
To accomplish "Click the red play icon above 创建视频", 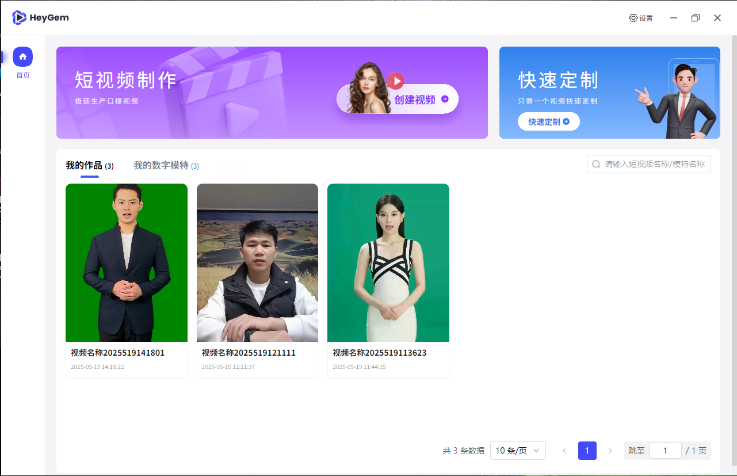I will point(395,81).
